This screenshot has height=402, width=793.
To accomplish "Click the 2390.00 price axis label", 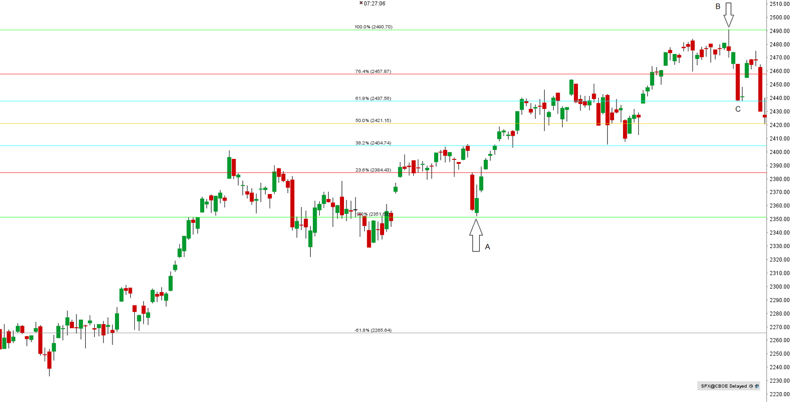I will 779,165.
